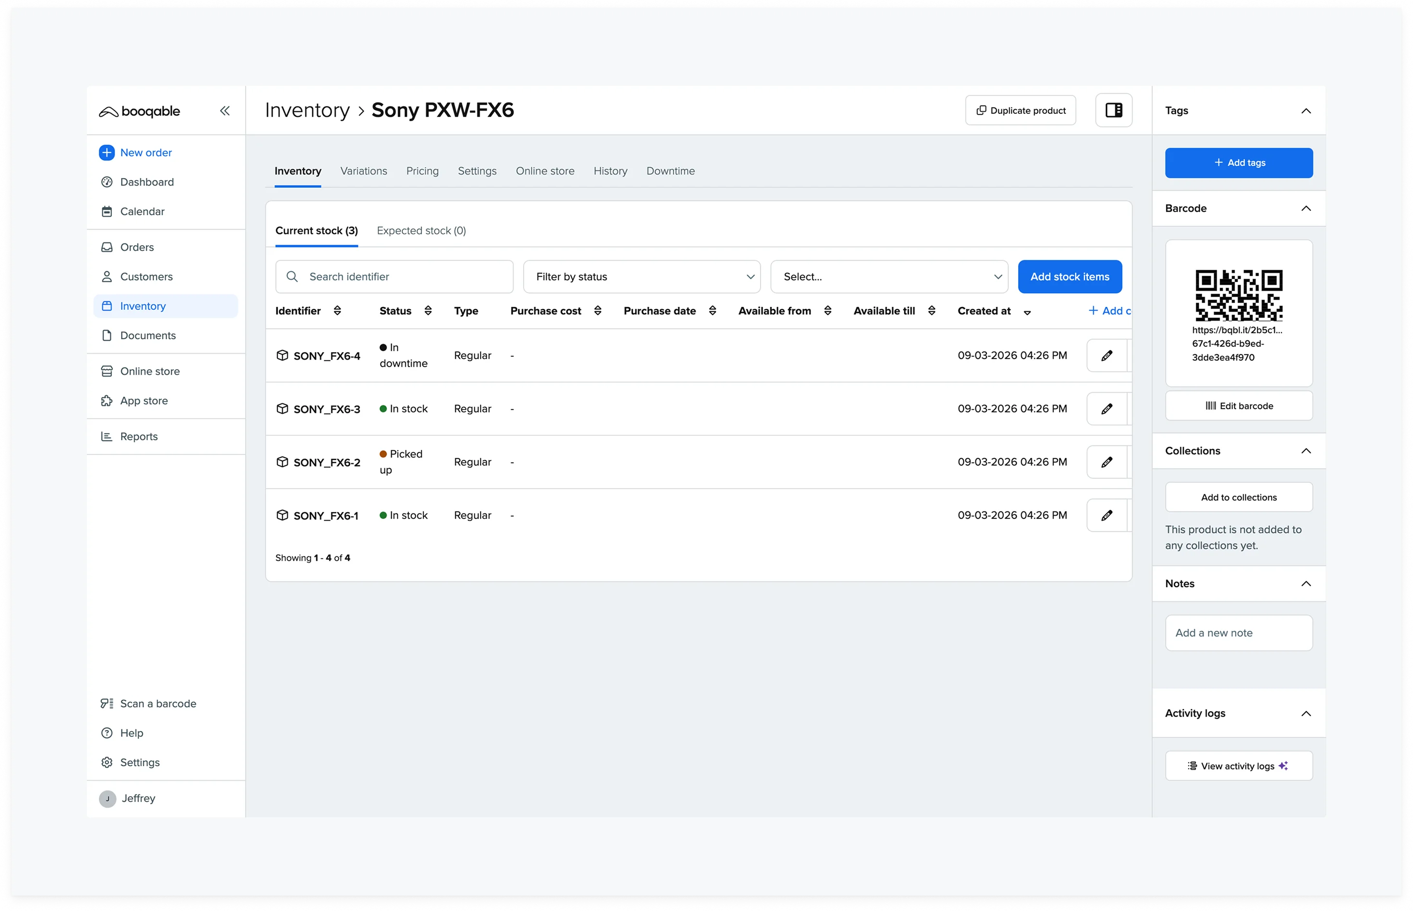
Task: Open Documents via its sidebar icon
Action: (x=107, y=335)
